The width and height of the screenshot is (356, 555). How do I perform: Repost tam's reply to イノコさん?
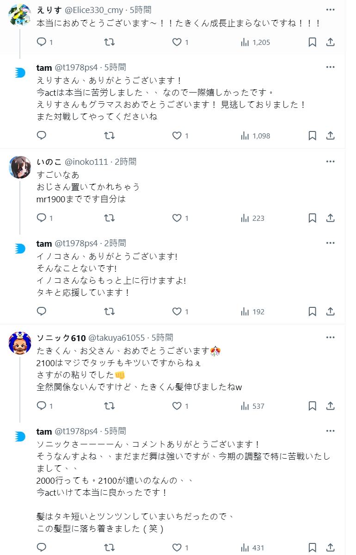pos(109,312)
